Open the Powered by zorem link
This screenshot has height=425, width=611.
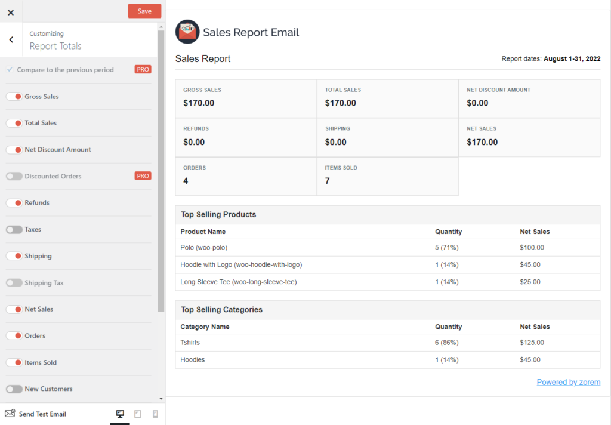pyautogui.click(x=568, y=382)
